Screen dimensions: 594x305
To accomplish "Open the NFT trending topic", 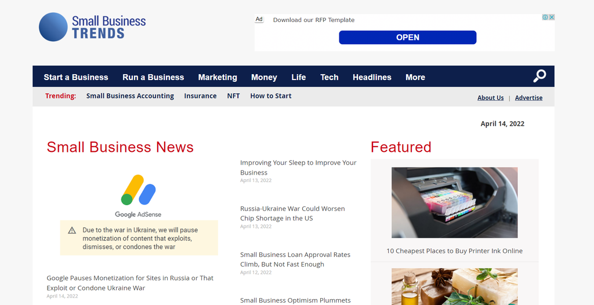I will pos(233,96).
